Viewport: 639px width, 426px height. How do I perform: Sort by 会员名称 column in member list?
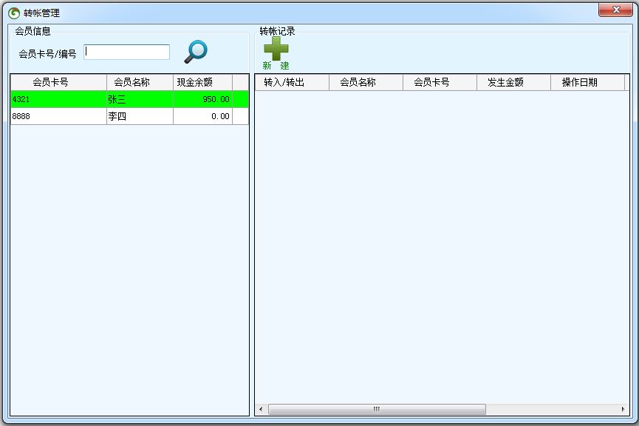pyautogui.click(x=140, y=82)
